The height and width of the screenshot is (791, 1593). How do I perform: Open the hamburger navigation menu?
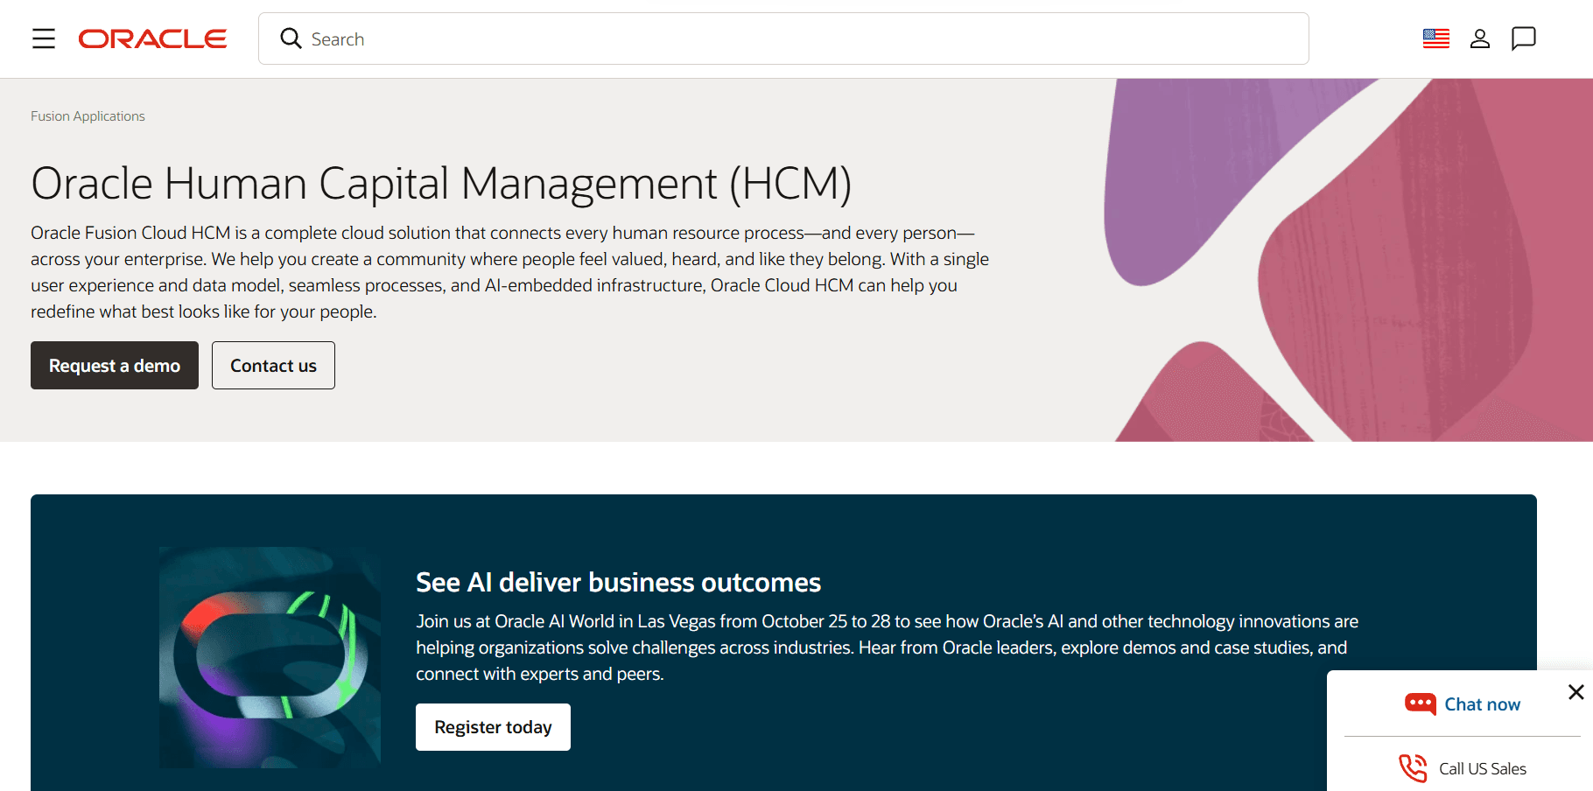pos(44,38)
